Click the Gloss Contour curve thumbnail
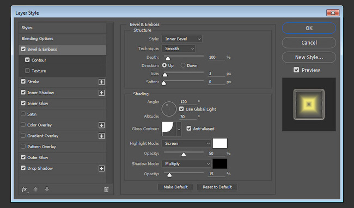Viewport: 354px width, 208px height. tap(169, 129)
